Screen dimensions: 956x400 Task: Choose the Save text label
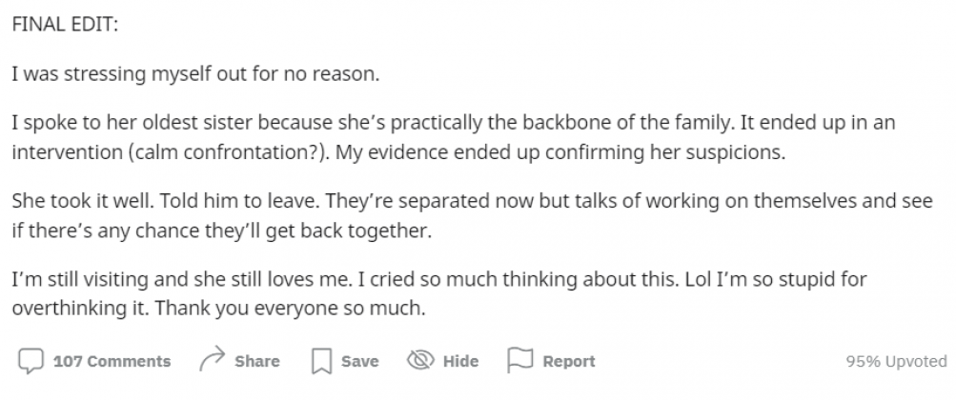(359, 361)
